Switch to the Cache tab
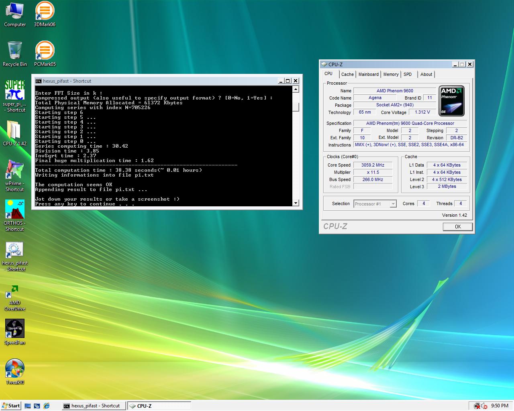This screenshot has width=514, height=411. (x=347, y=74)
